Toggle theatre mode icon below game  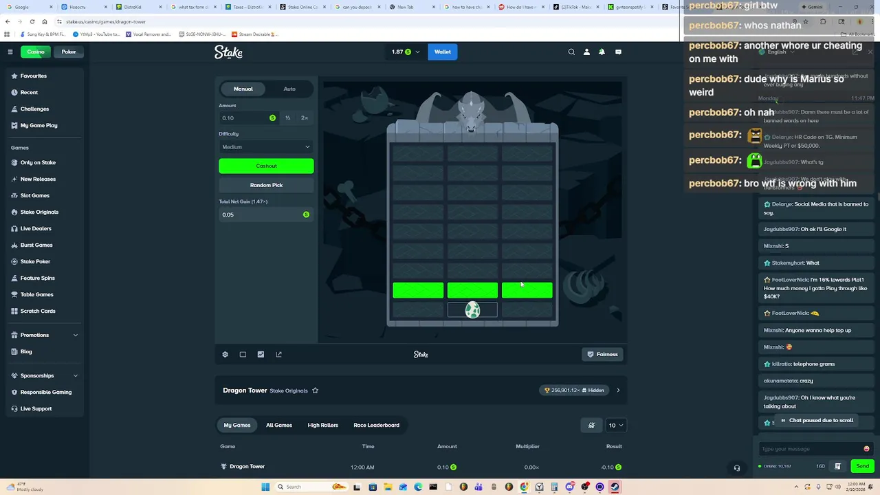tap(243, 354)
